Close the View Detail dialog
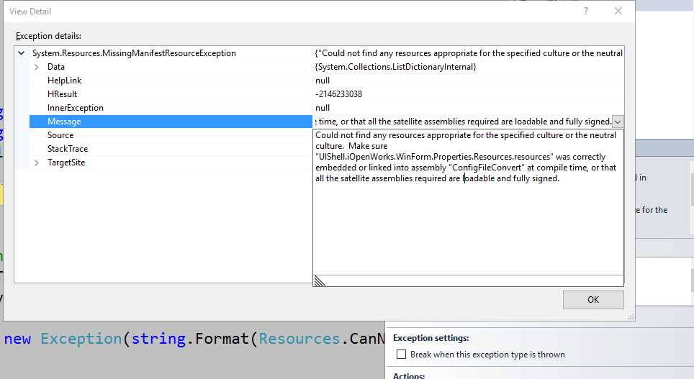Viewport: 694px width, 379px height. click(618, 12)
